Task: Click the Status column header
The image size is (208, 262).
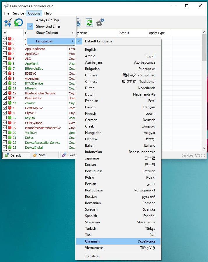Action: (133, 33)
